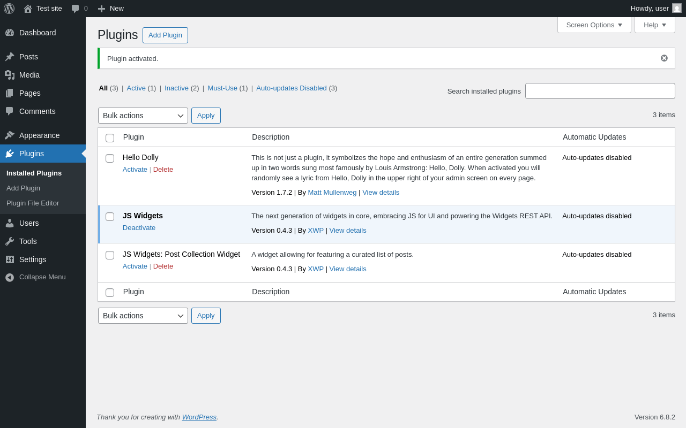The width and height of the screenshot is (686, 428).
Task: Dismiss the Plugin activated notice
Action: click(664, 58)
